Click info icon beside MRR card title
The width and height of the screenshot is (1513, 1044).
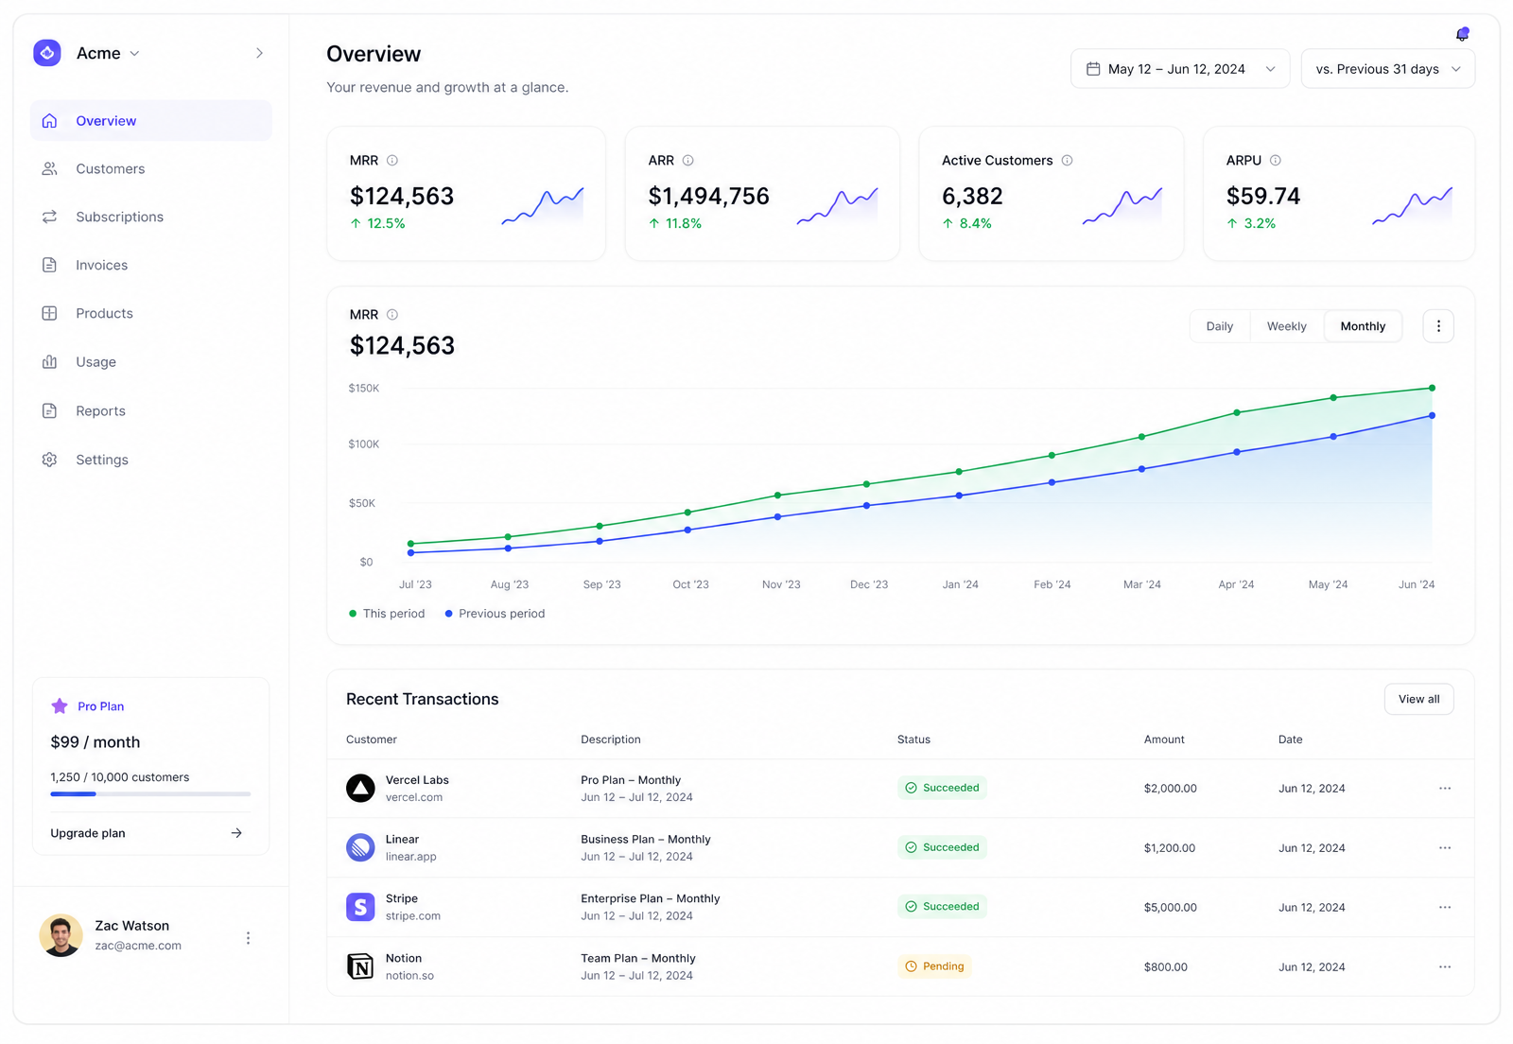coord(392,161)
